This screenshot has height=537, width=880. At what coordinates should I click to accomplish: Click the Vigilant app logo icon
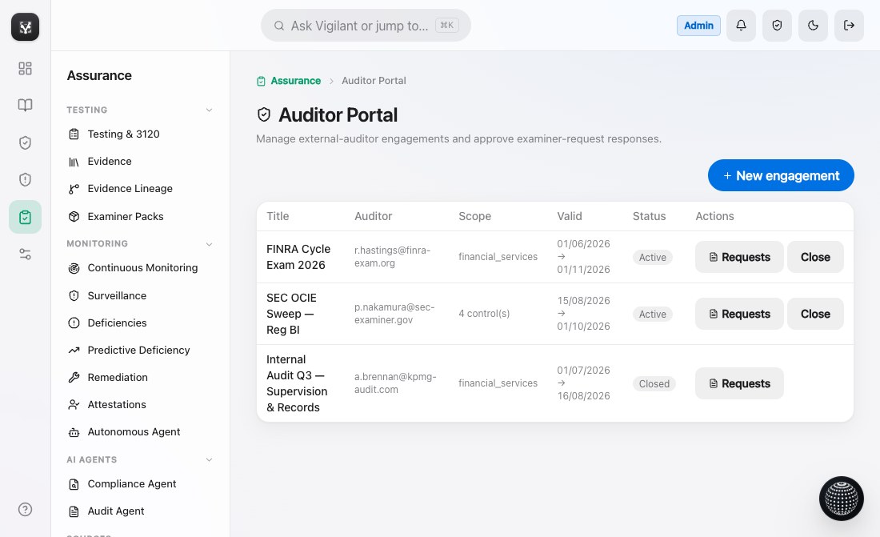(26, 27)
